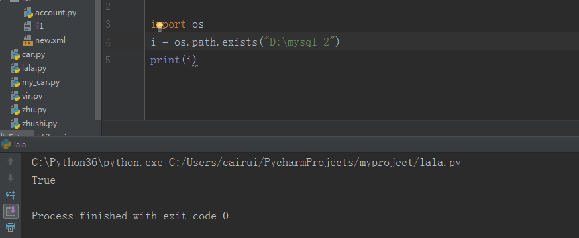579x238 pixels.
Task: Click the lala.py path link in console
Action: [x=315, y=163]
